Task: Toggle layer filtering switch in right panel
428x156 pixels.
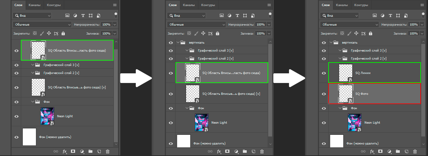Action: point(424,15)
